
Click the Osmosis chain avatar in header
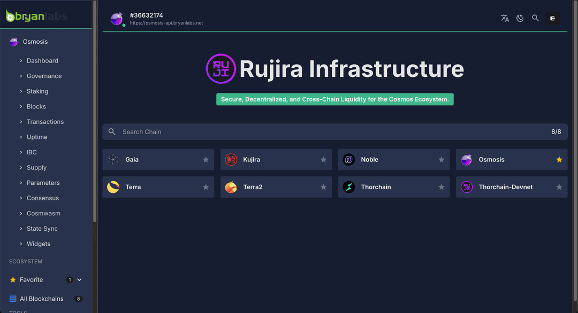(117, 18)
